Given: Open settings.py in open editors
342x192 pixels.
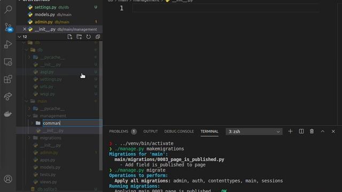Looking at the screenshot, I should [x=59, y=7].
